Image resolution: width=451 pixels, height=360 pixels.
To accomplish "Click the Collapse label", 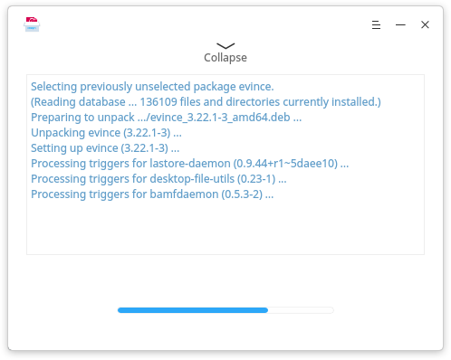I will (225, 58).
